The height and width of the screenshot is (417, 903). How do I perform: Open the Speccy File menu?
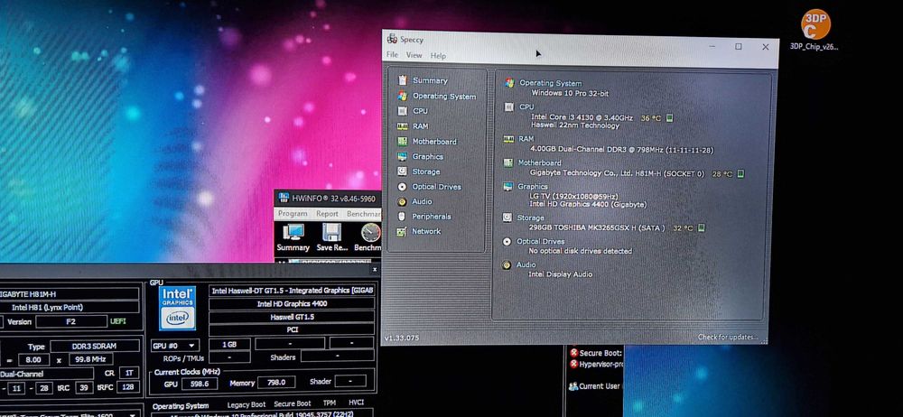pos(392,55)
